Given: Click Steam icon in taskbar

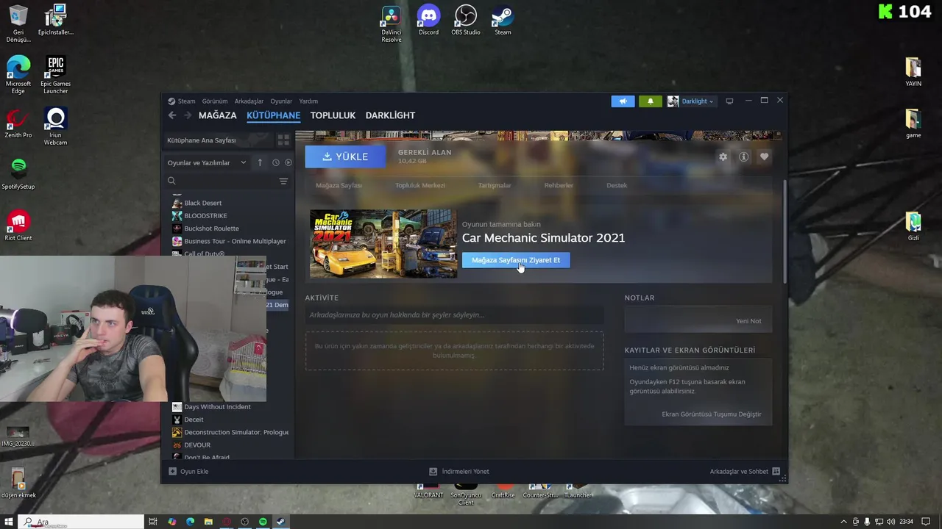Looking at the screenshot, I should [280, 522].
